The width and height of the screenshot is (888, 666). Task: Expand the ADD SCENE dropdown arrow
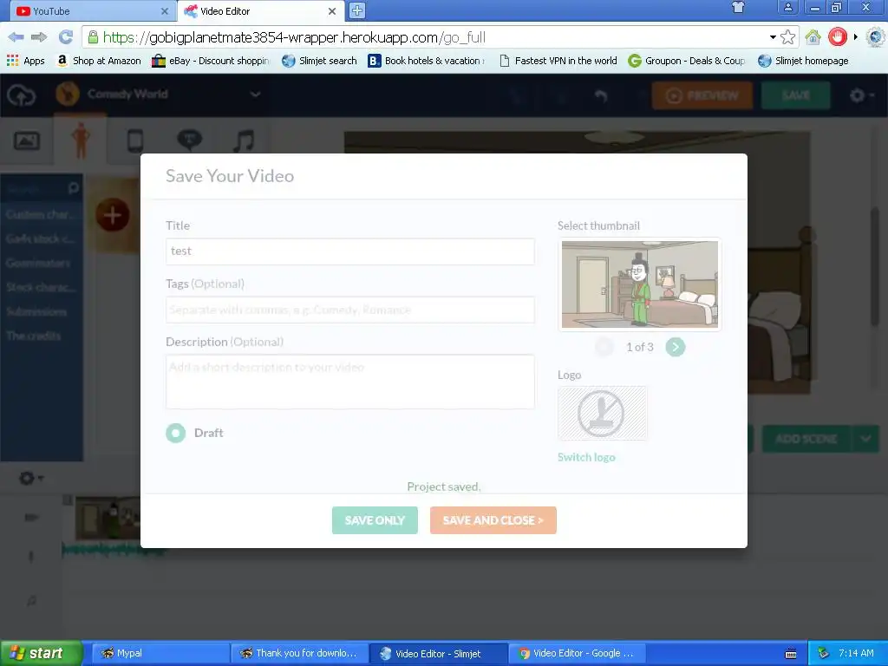pos(865,439)
